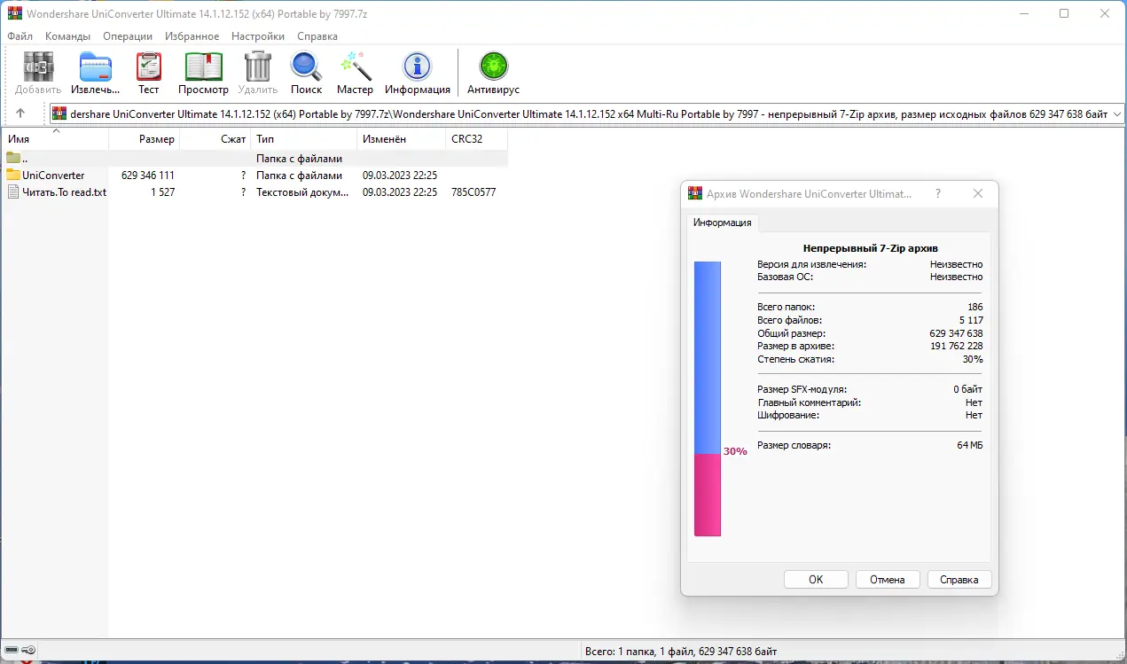Navigate up with the arrow icon
This screenshot has height=664, width=1127.
(x=20, y=113)
